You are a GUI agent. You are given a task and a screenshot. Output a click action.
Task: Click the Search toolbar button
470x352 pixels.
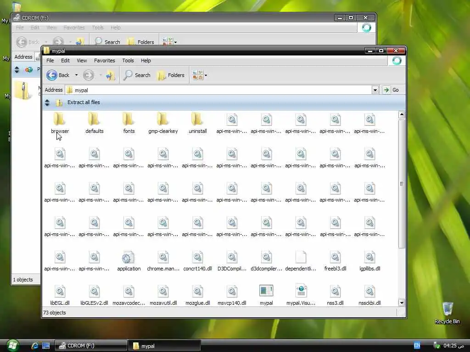[x=137, y=75]
